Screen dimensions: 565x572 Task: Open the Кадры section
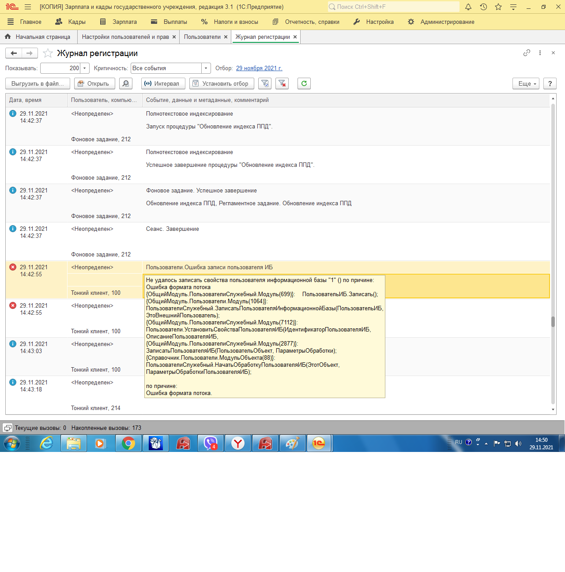[71, 22]
